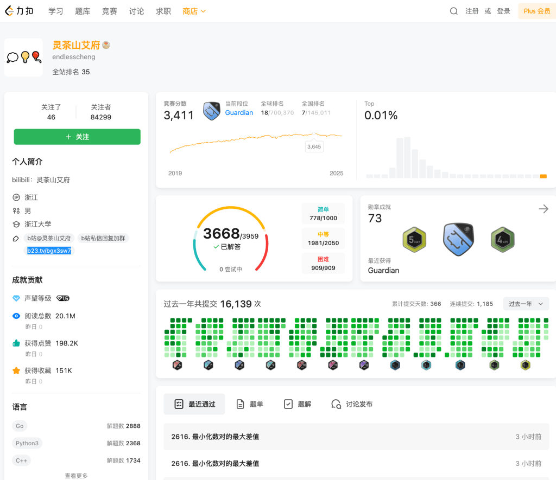Open the search magnifier icon
556x480 pixels.
pos(453,11)
